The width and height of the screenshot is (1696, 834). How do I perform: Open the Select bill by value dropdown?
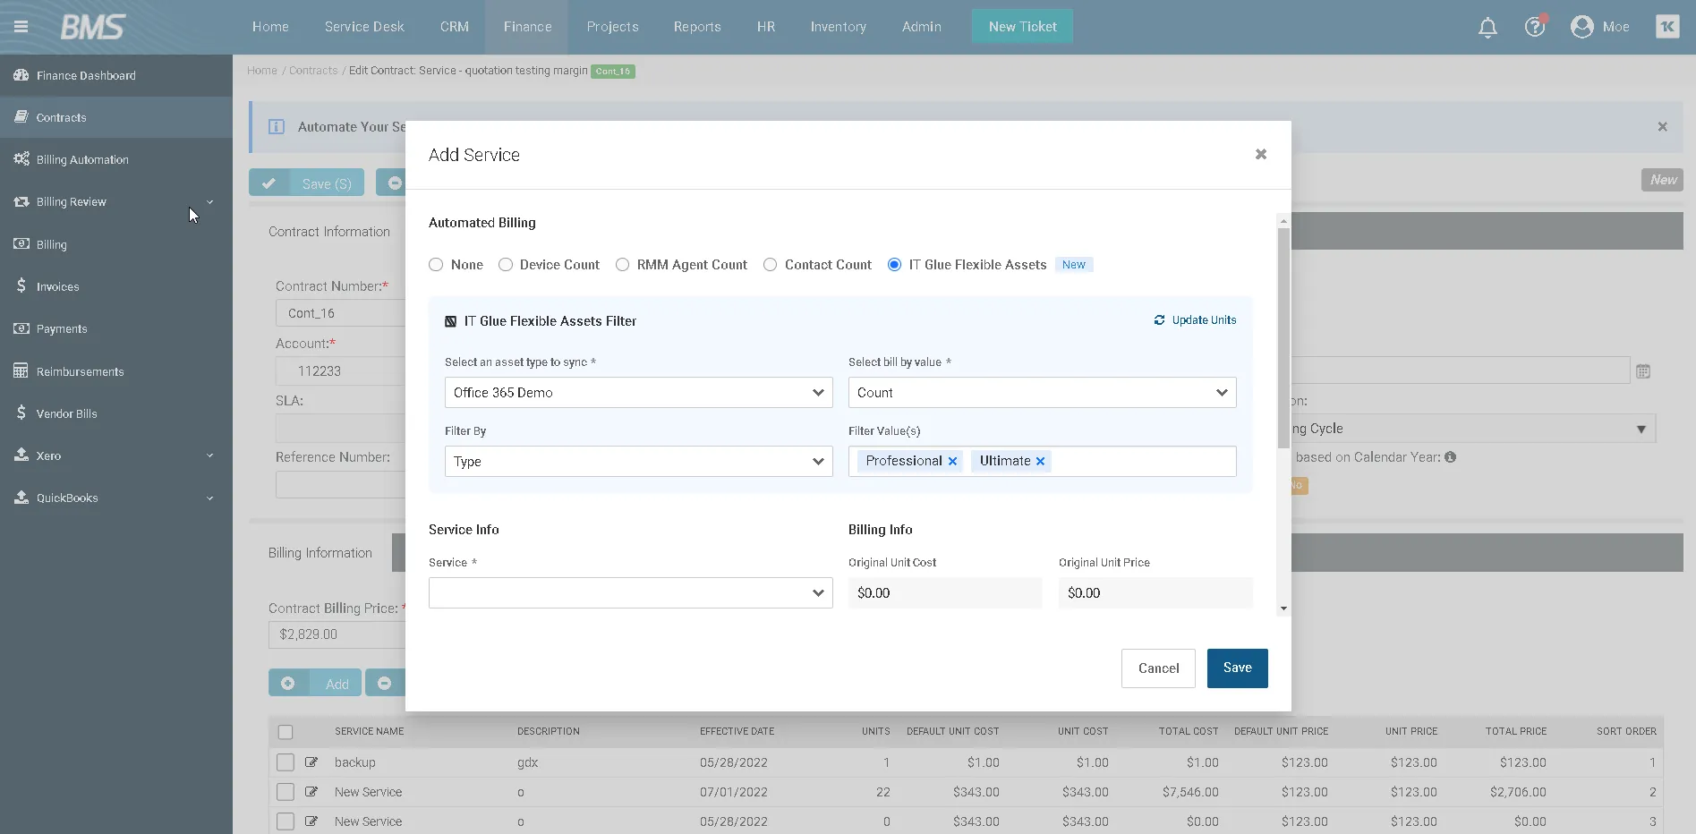(x=1042, y=393)
